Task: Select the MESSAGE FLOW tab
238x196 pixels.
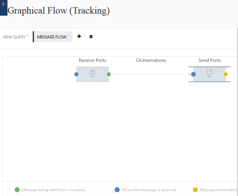Action: point(51,37)
